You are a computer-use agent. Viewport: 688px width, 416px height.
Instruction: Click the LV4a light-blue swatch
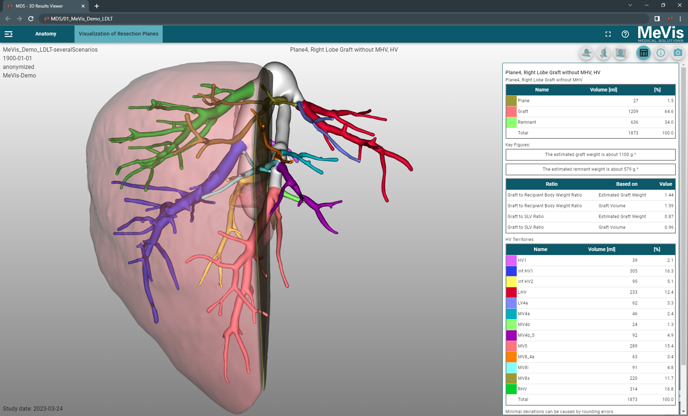coord(511,303)
